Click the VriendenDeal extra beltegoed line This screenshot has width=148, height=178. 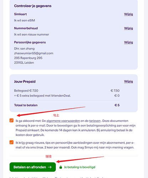pos(42,96)
